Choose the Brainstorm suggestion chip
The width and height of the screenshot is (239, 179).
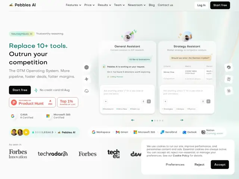[108, 109]
